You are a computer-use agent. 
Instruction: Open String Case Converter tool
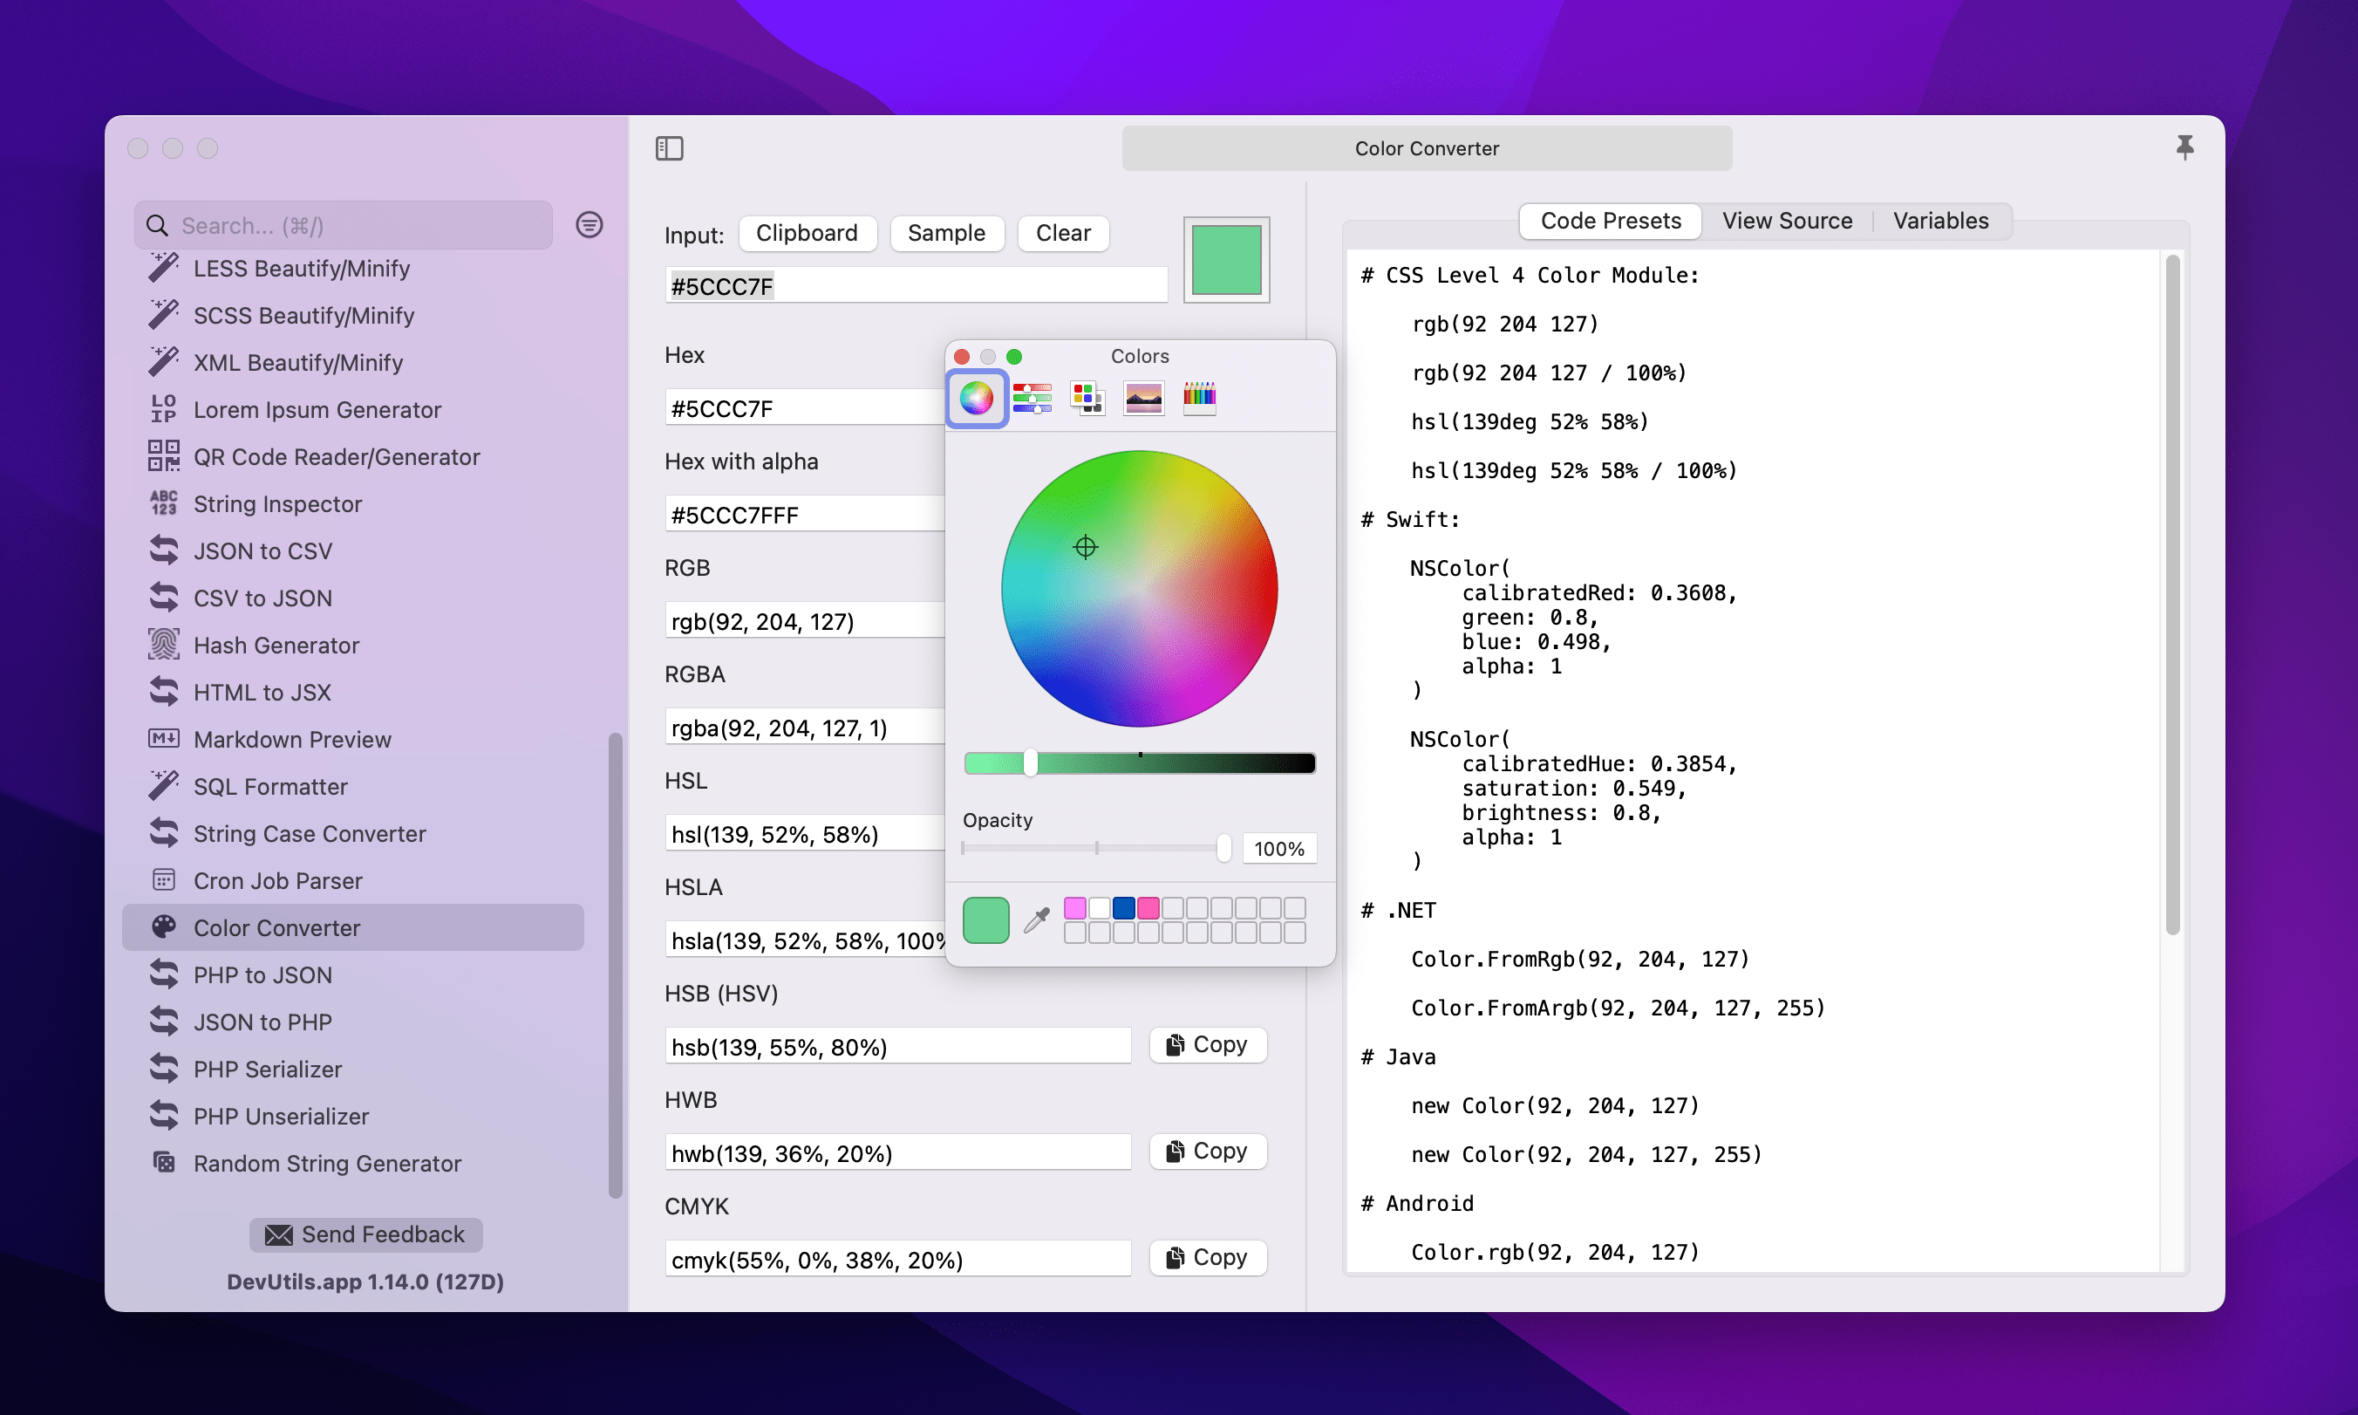click(352, 833)
